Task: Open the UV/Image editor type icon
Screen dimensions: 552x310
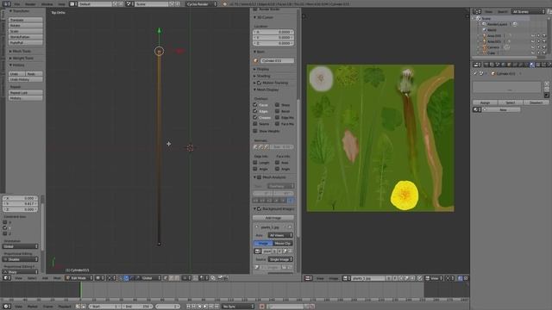Action: point(308,278)
